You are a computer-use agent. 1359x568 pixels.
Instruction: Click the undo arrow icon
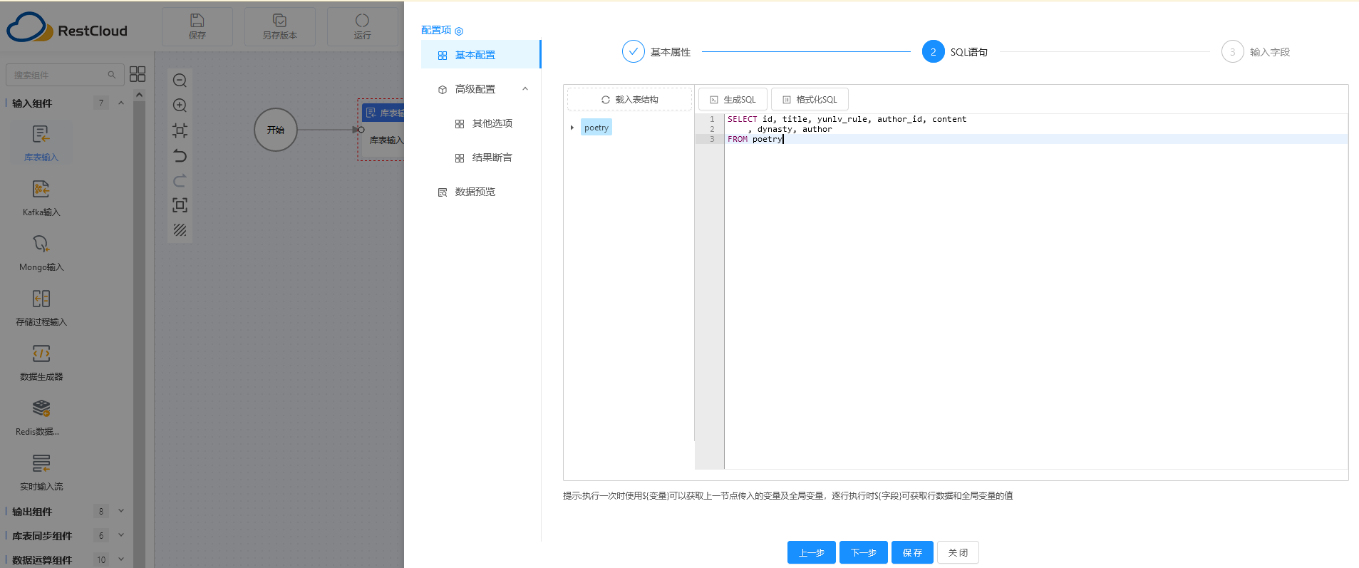[180, 155]
